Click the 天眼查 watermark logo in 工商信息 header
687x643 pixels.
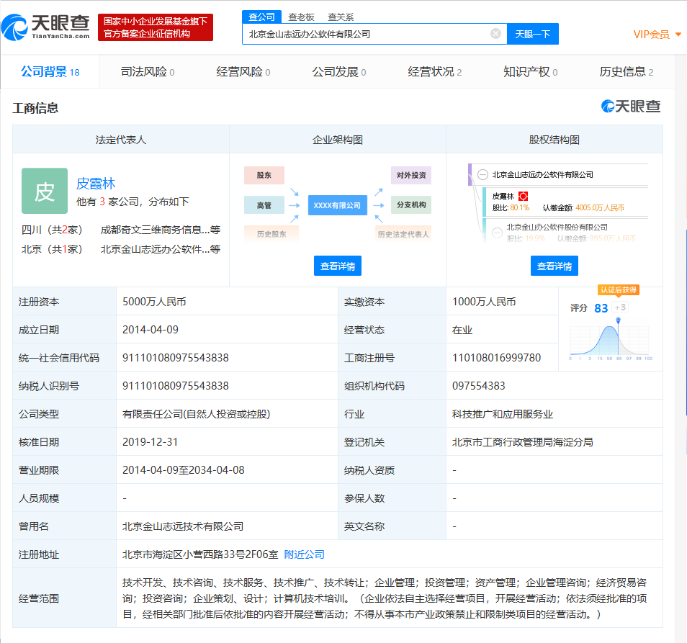pos(631,107)
